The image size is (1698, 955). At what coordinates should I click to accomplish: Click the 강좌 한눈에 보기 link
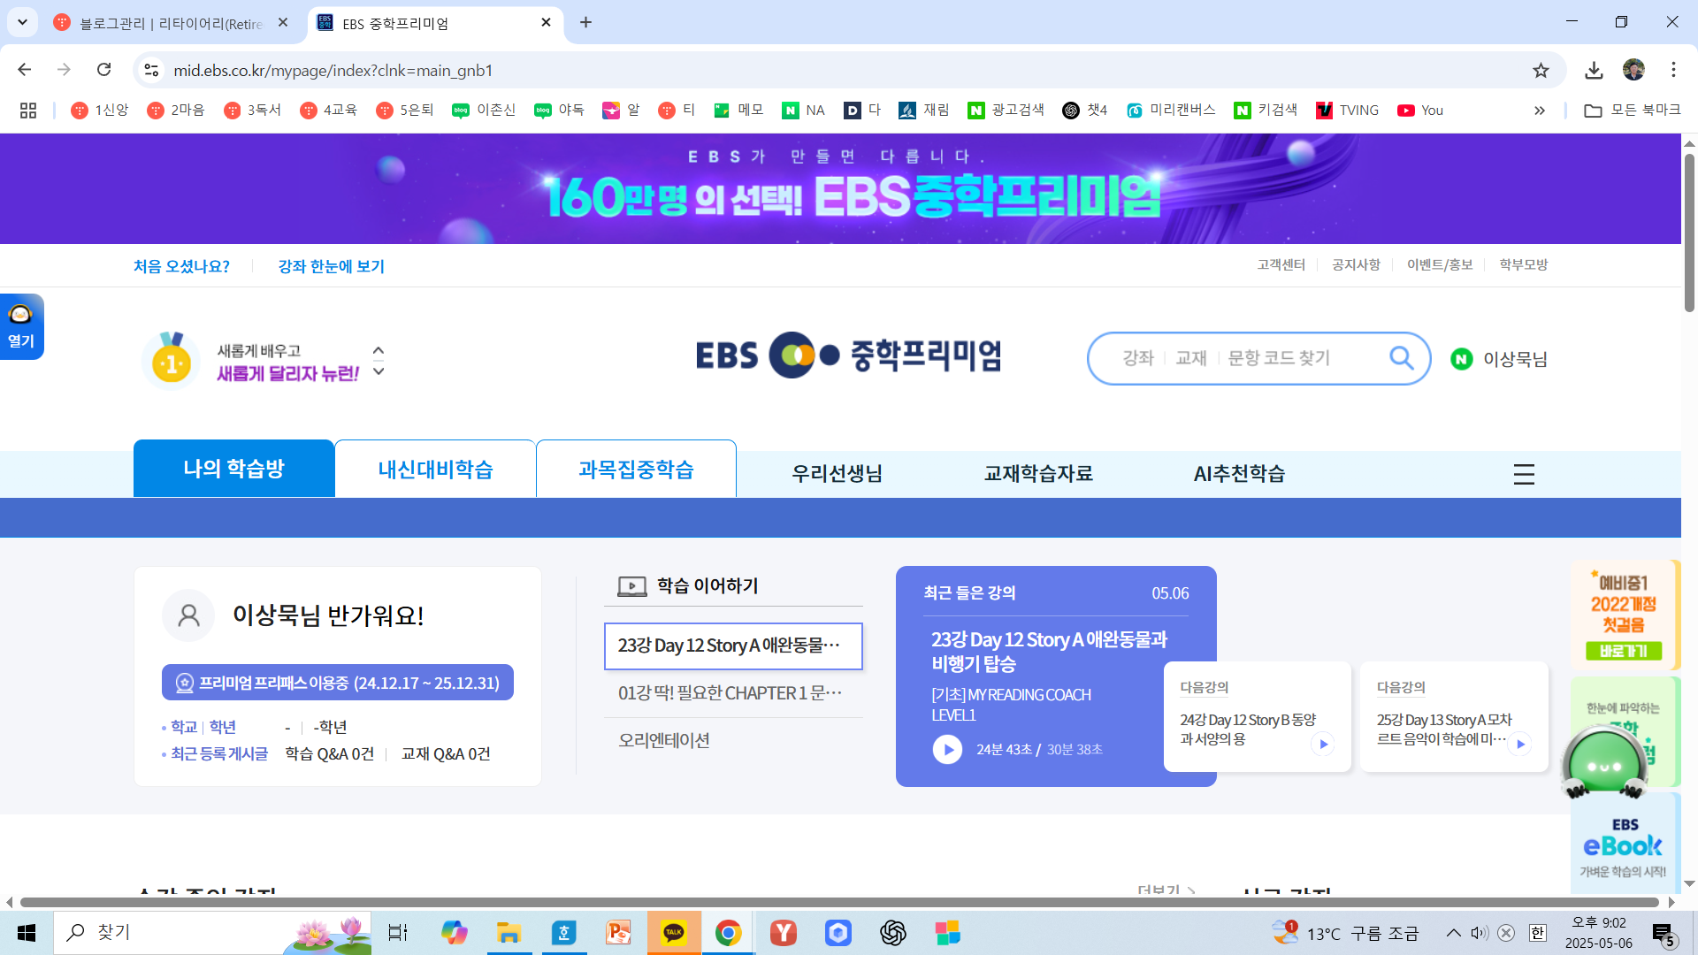pos(331,266)
